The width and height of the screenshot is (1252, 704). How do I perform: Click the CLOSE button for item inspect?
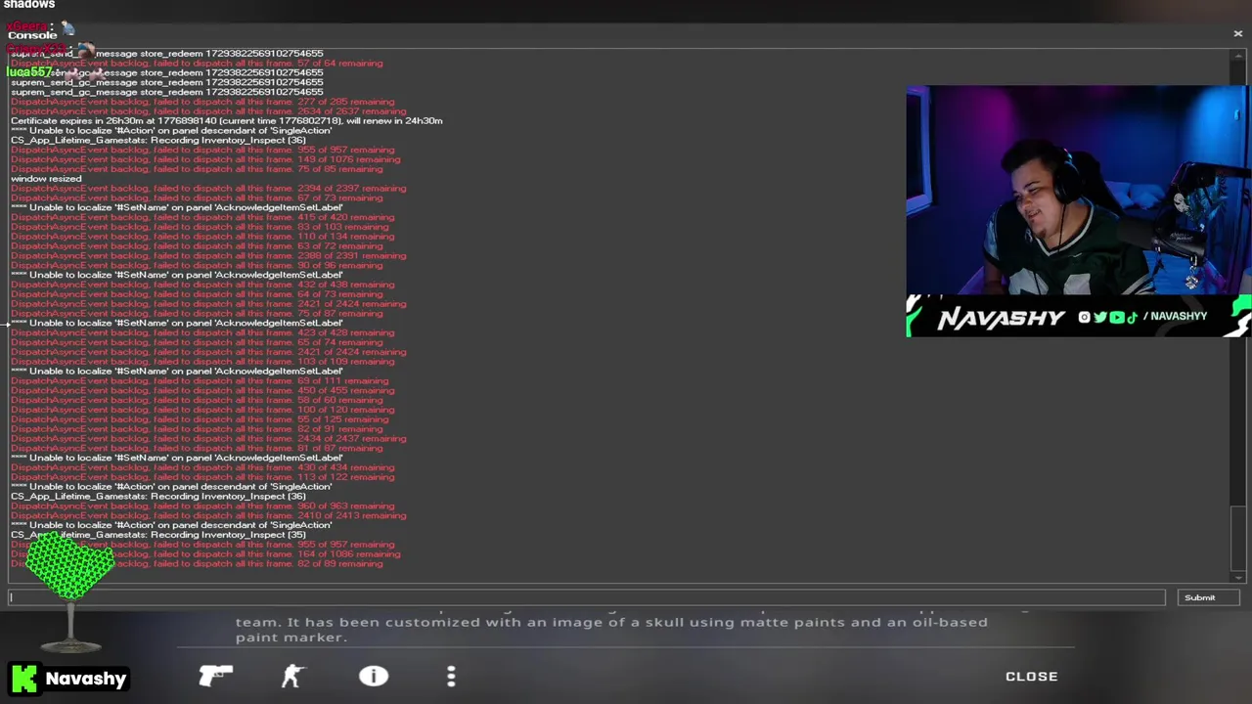coord(1031,677)
